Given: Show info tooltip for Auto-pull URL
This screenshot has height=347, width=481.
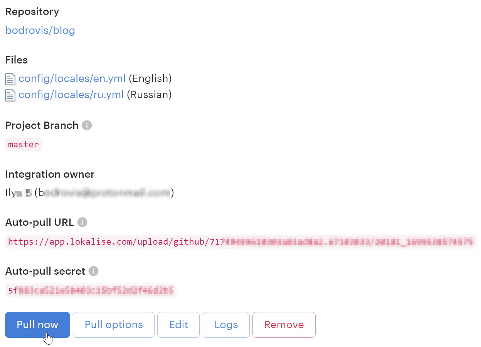Looking at the screenshot, I should pyautogui.click(x=82, y=222).
